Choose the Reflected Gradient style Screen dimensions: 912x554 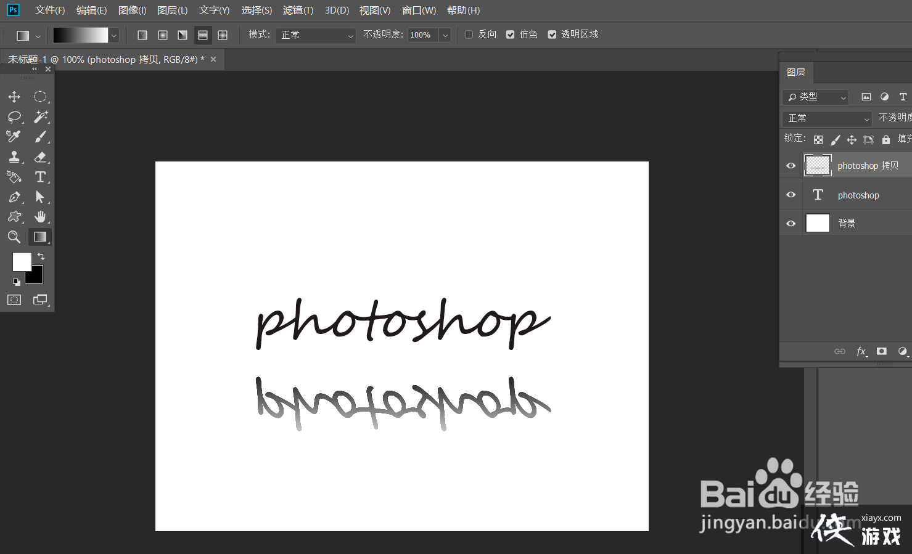pos(202,35)
